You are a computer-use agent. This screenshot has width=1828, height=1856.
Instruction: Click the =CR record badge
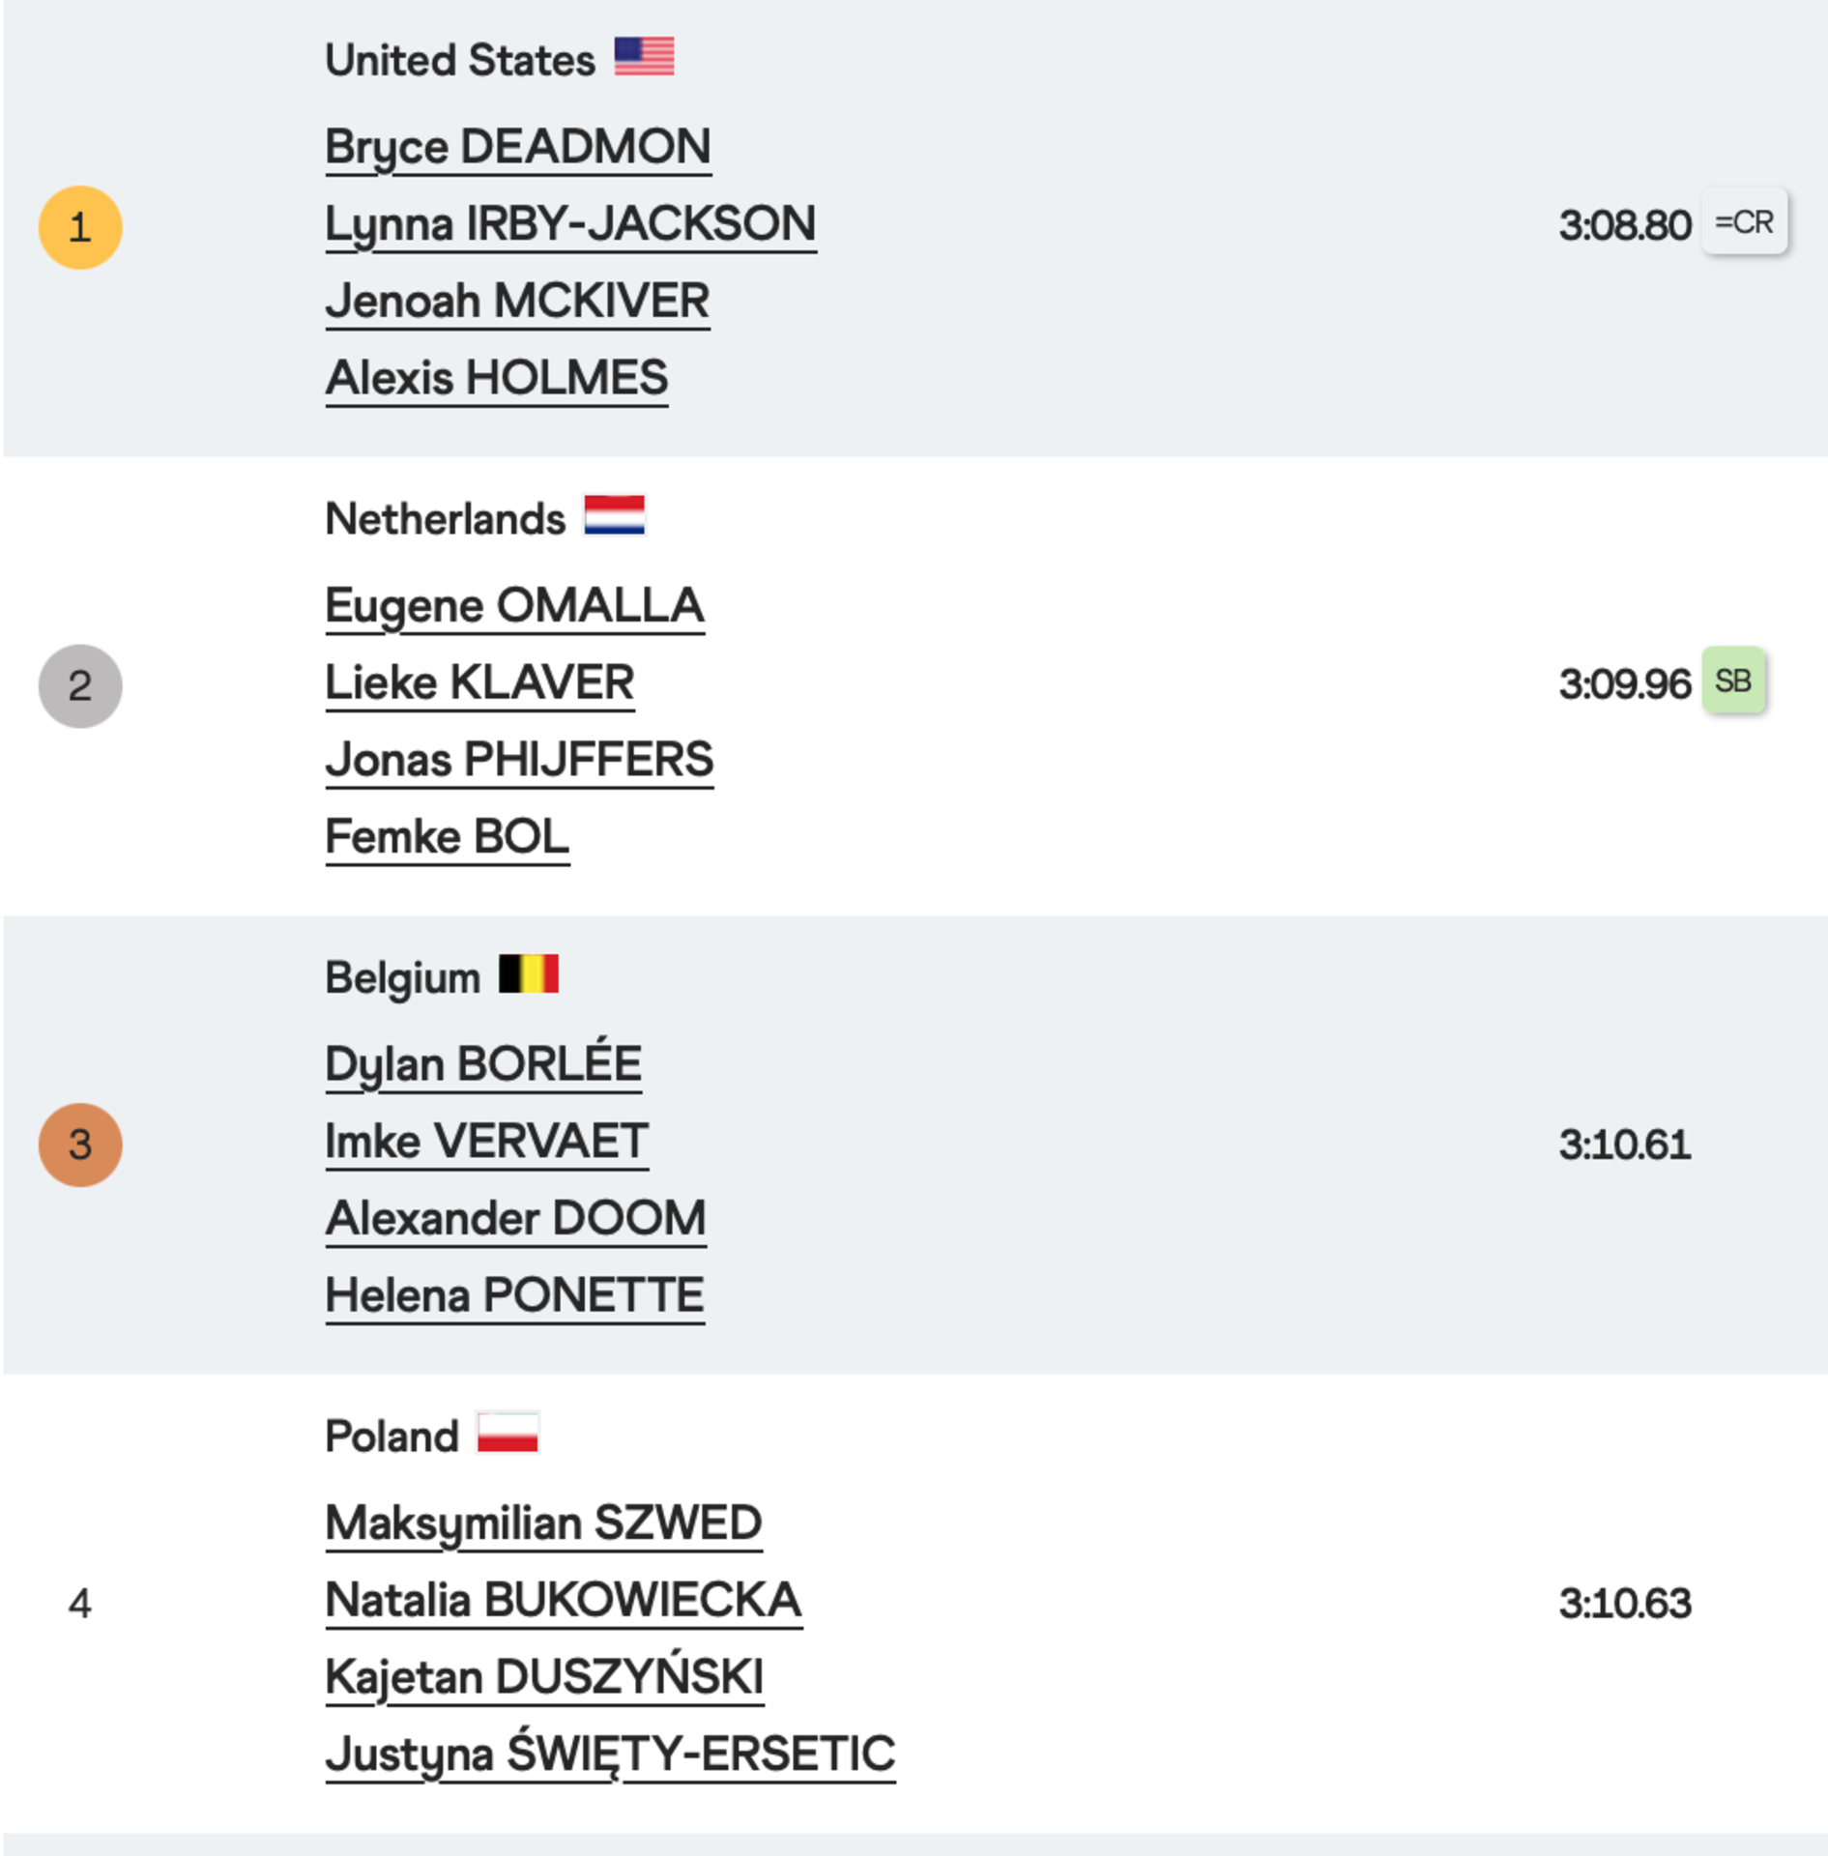pyautogui.click(x=1744, y=222)
